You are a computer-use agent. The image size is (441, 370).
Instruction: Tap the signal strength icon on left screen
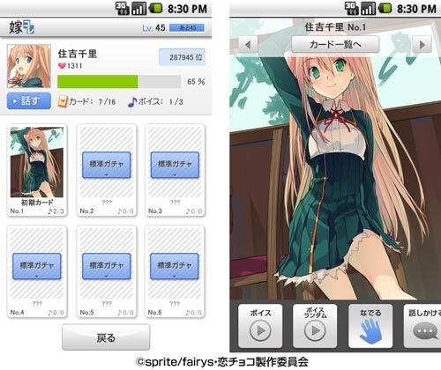tap(138, 8)
